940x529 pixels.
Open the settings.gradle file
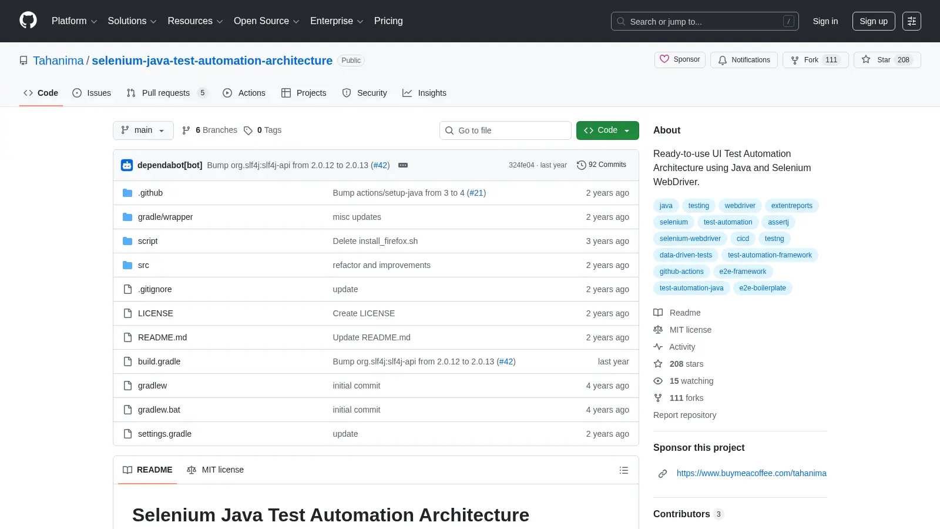(x=164, y=434)
